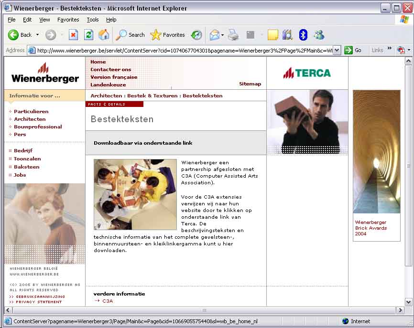The image size is (414, 328).
Task: Open the Toonzalen link
Action: point(27,159)
